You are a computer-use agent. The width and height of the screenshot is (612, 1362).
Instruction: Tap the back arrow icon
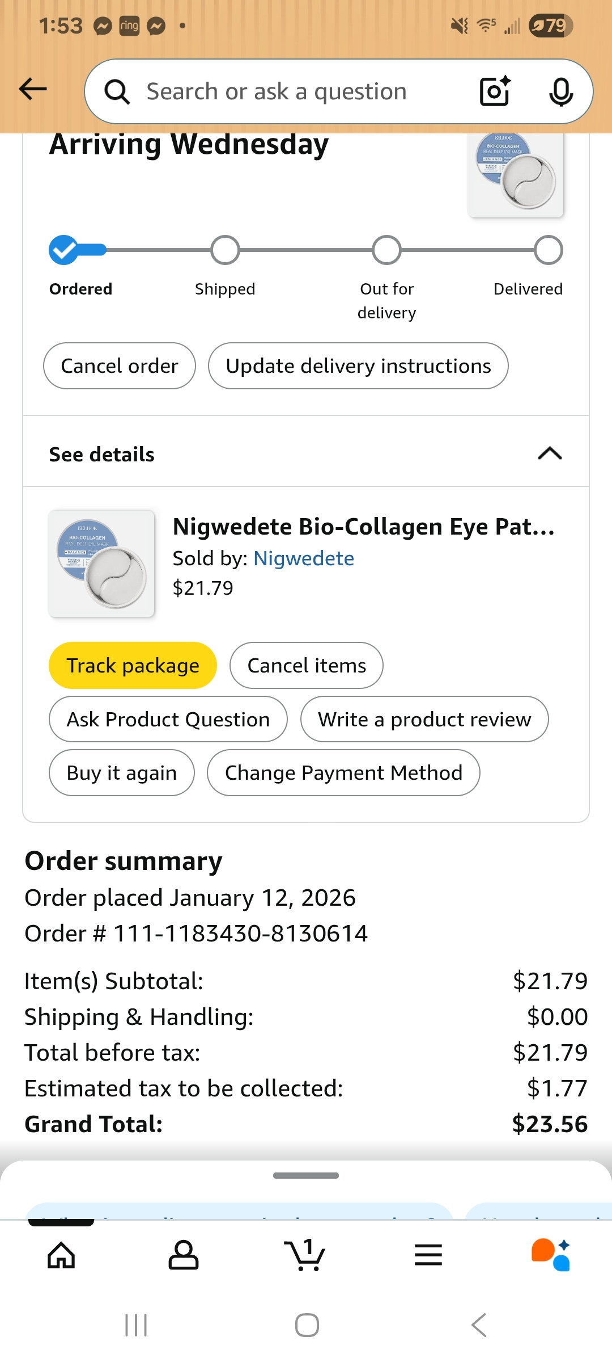(x=33, y=89)
